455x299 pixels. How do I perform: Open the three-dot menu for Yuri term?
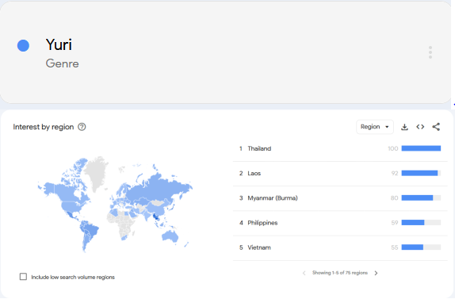(x=430, y=52)
